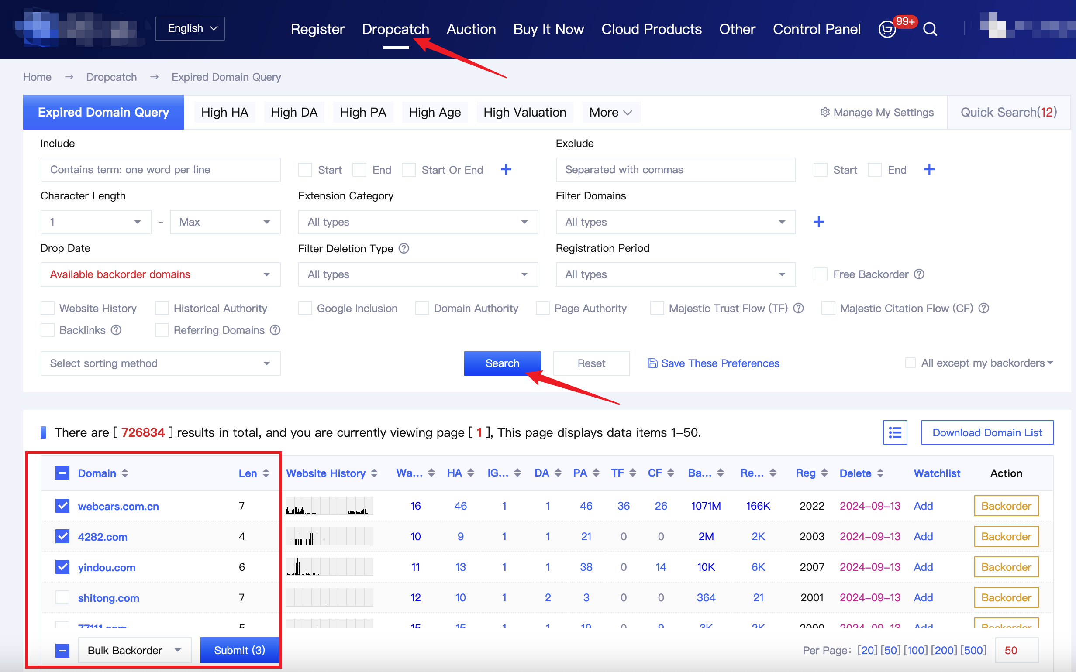This screenshot has height=672, width=1076.
Task: Click the Include contains term field
Action: click(x=160, y=170)
